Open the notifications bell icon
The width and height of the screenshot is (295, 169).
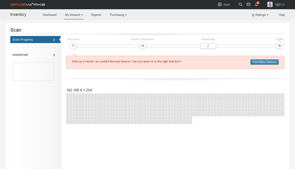point(257,4)
